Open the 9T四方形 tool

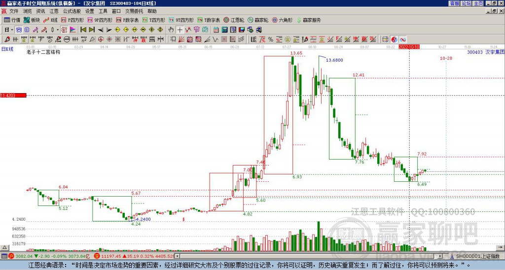point(181,20)
